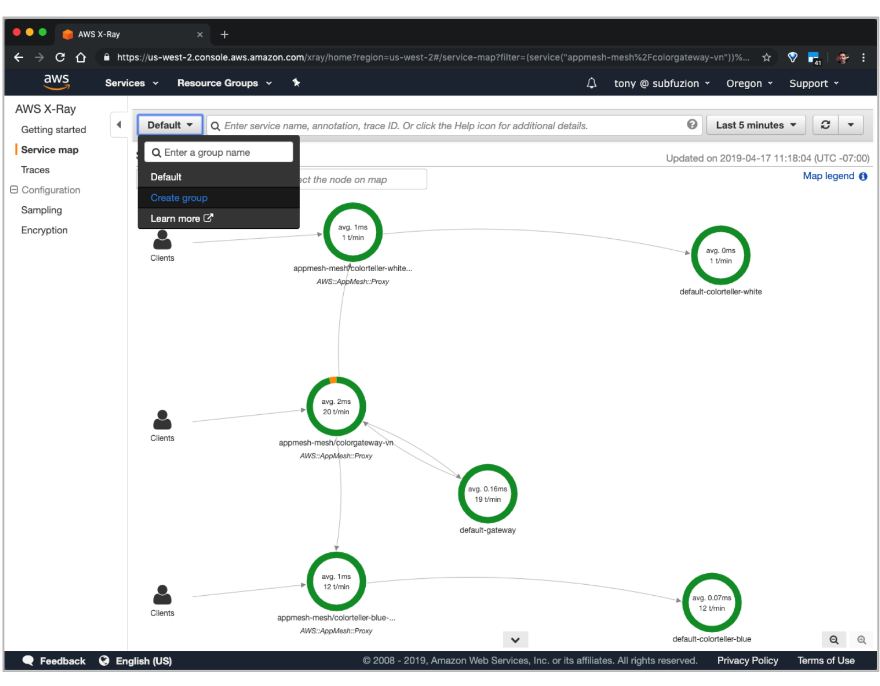Click the help question mark icon
This screenshot has height=686, width=880.
point(692,124)
